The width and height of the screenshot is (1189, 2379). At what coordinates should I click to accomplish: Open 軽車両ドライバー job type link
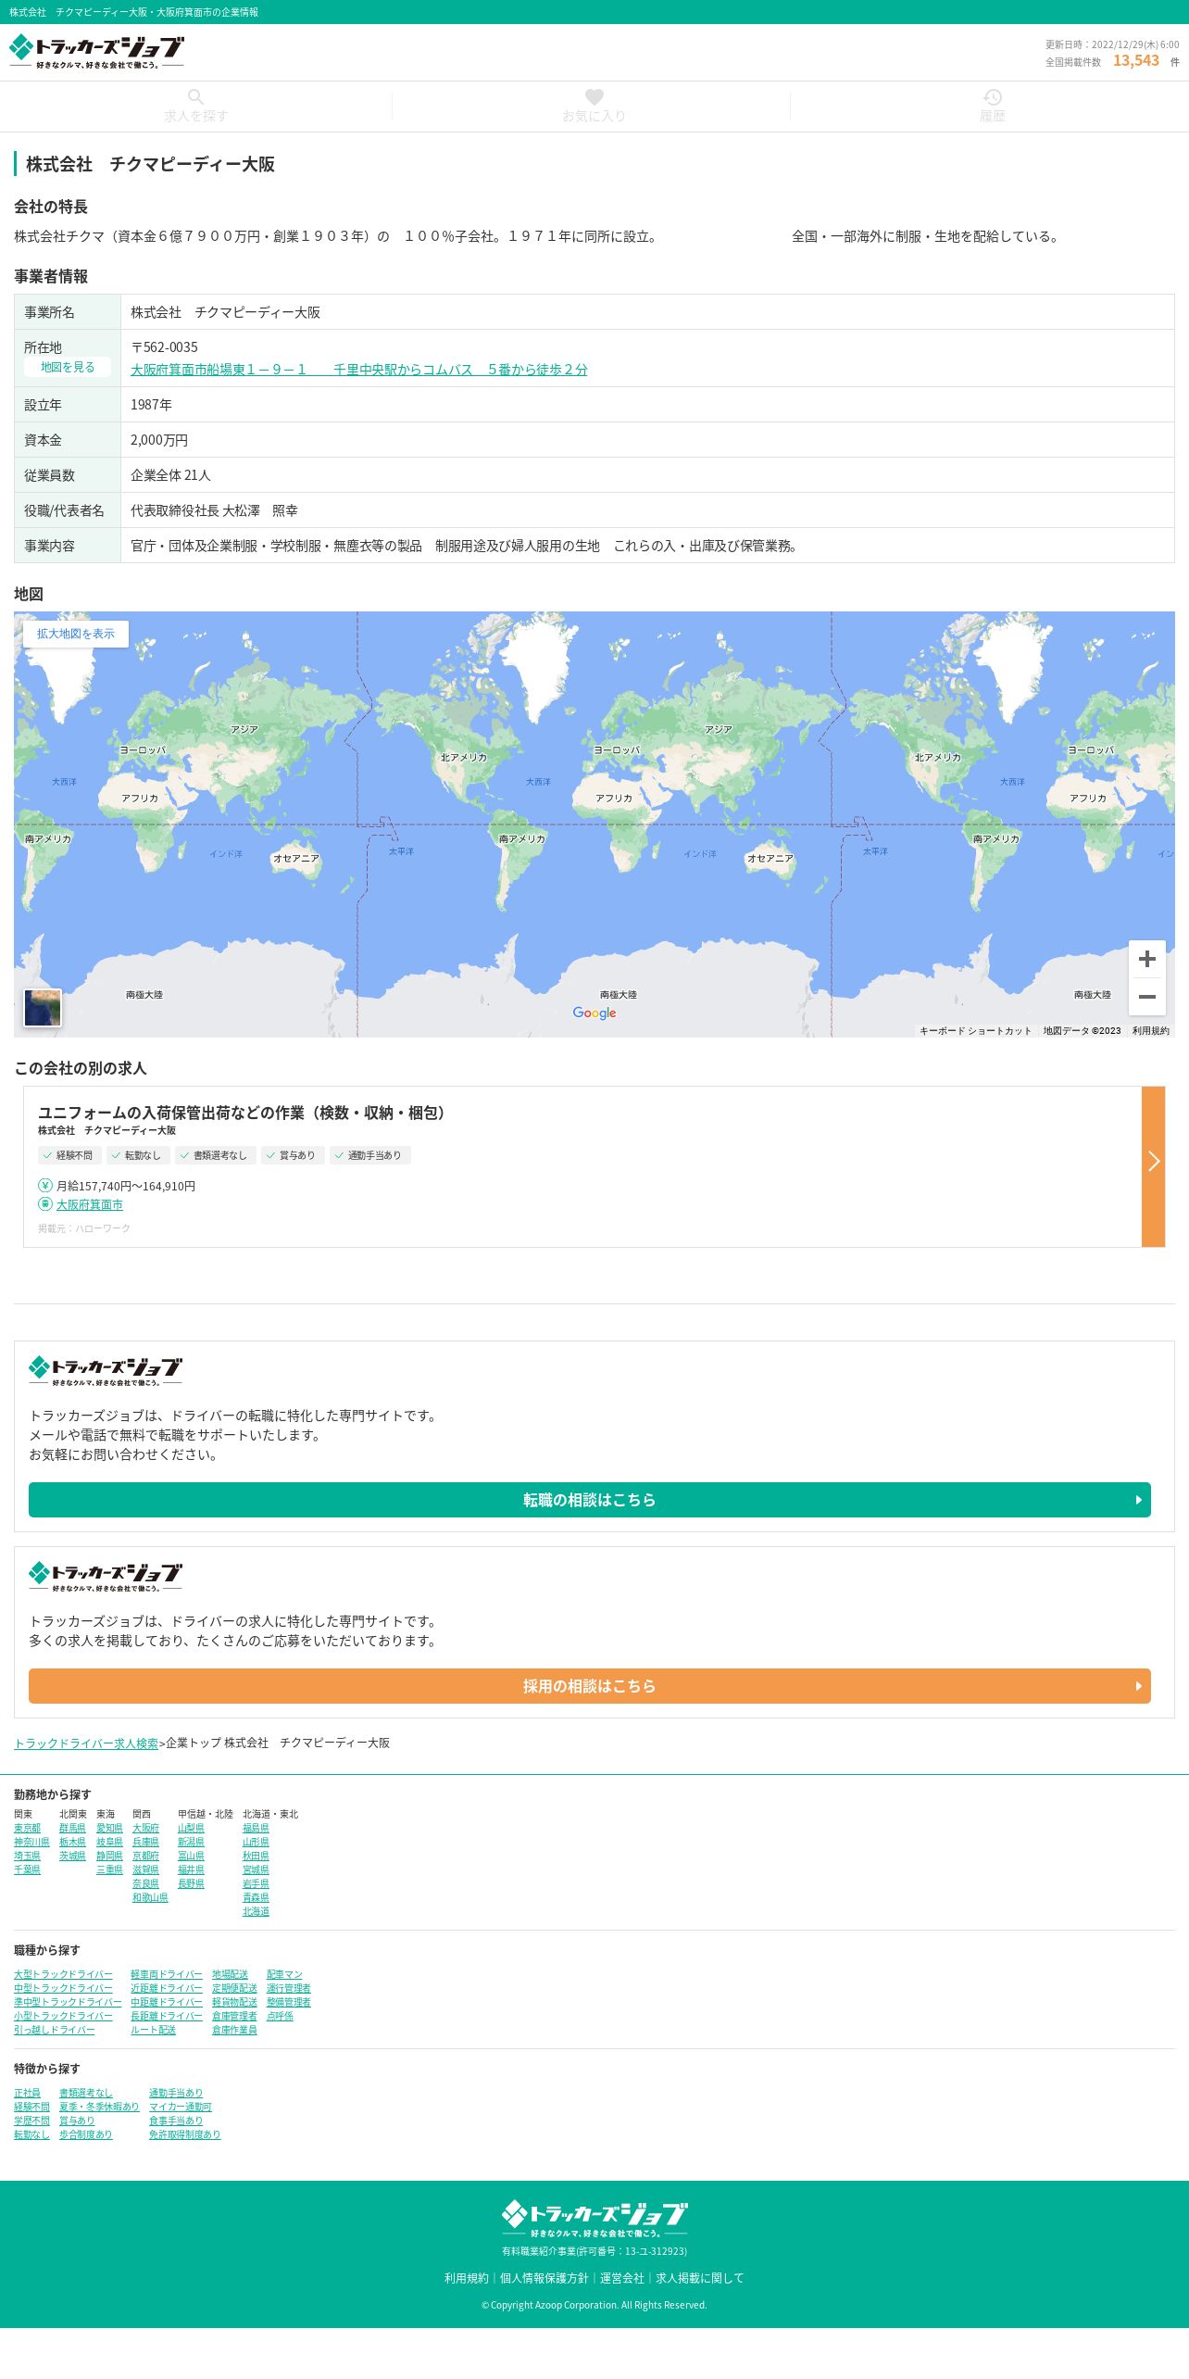(x=167, y=1974)
